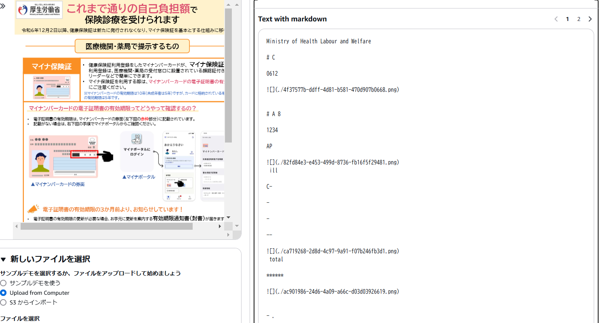Click the inner scroll-down arrow of preview
The image size is (601, 323).
(228, 217)
